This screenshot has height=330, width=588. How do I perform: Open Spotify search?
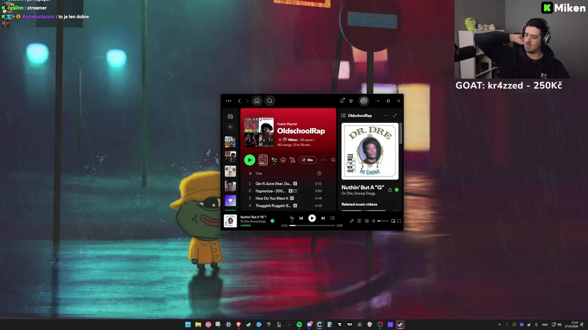click(x=270, y=101)
